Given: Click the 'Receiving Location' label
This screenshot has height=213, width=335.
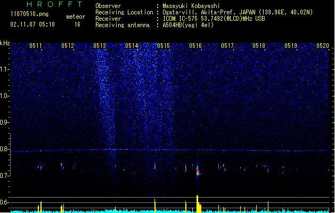Looking at the screenshot, I should 124,12.
